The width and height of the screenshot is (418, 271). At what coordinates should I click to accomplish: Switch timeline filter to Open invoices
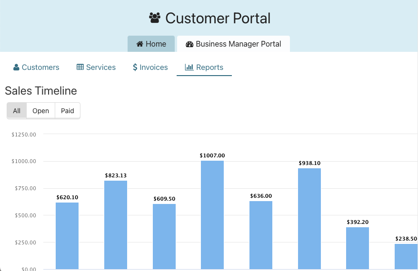pyautogui.click(x=40, y=111)
